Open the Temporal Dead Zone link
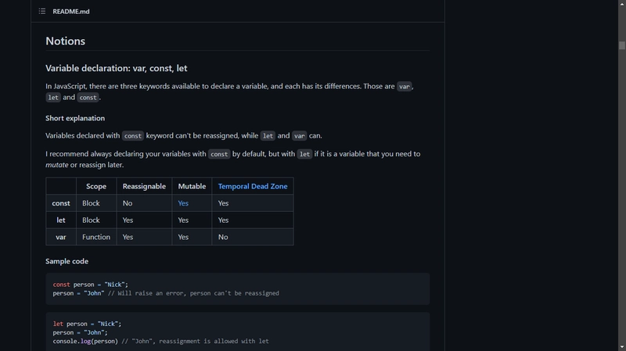Screen dimensions: 626x351 click(252, 186)
